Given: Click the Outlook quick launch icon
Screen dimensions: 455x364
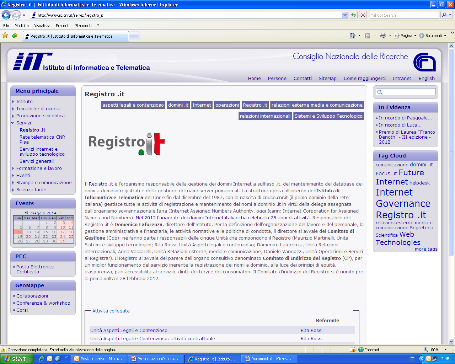Looking at the screenshot, I should click(x=50, y=359).
